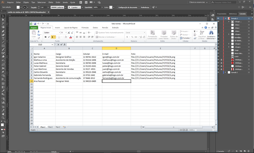The height and width of the screenshot is (153, 254).
Task: Click the Colar paste button in Excel
Action: (34, 34)
